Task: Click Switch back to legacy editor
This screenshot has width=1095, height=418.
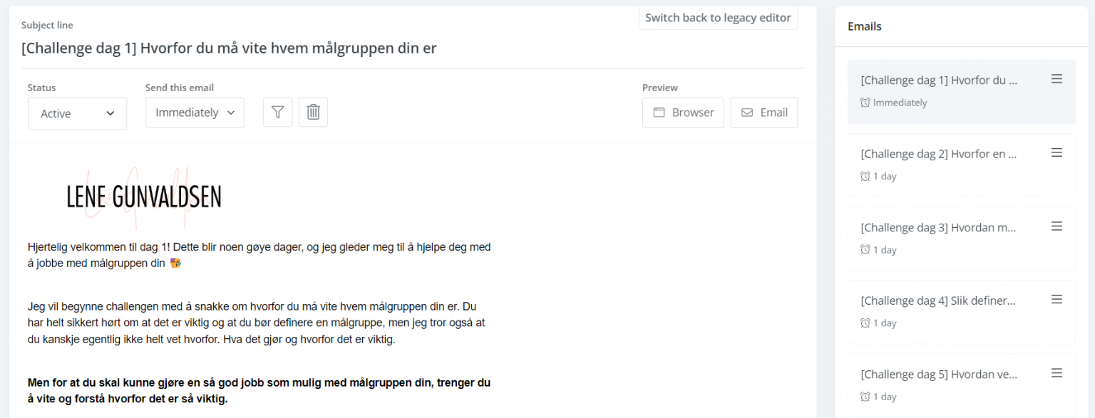Action: (718, 16)
